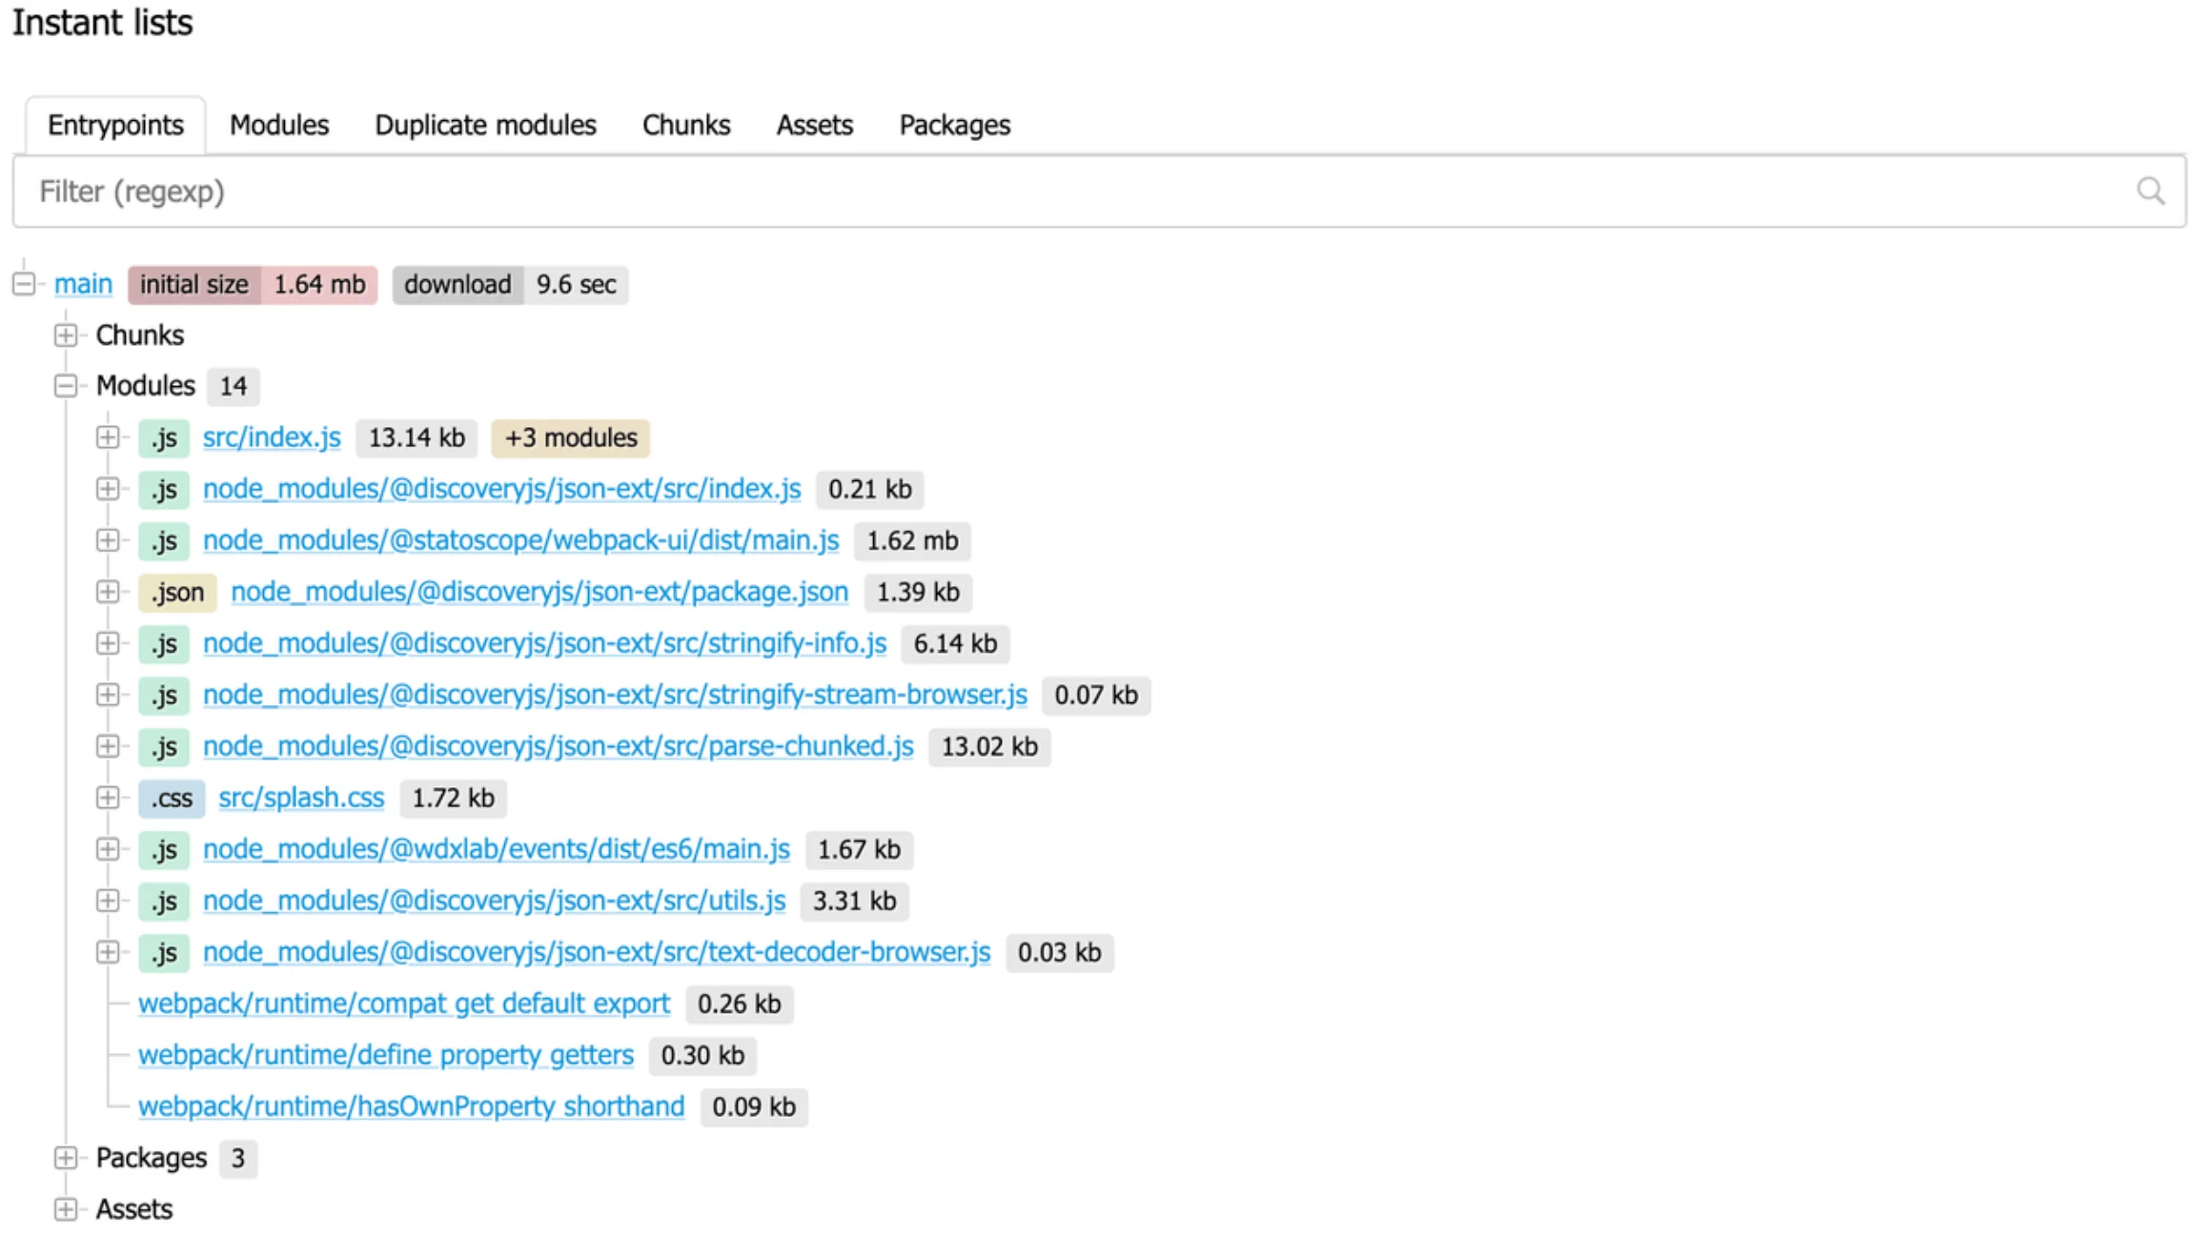Open the Duplicate modules tab
The image size is (2196, 1237).
coord(485,125)
